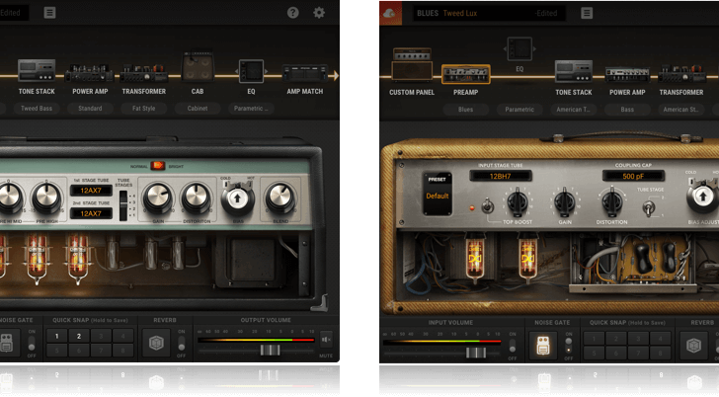Flip the Tube Stage switch in right window
Screen dimensions: 719x397
pos(648,208)
